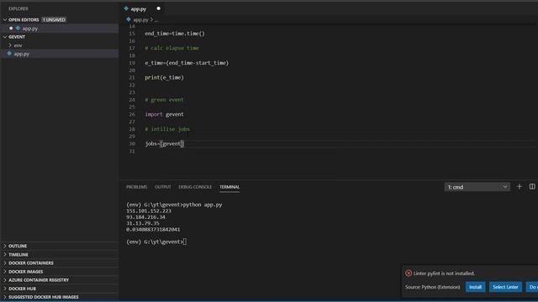Viewport: 538px width, 302px height.
Task: Click line number 30 in the gutter
Action: (132, 143)
